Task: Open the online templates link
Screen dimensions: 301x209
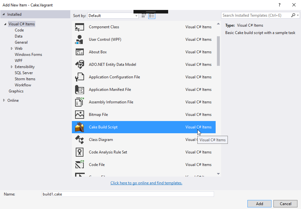Action: pos(146,183)
